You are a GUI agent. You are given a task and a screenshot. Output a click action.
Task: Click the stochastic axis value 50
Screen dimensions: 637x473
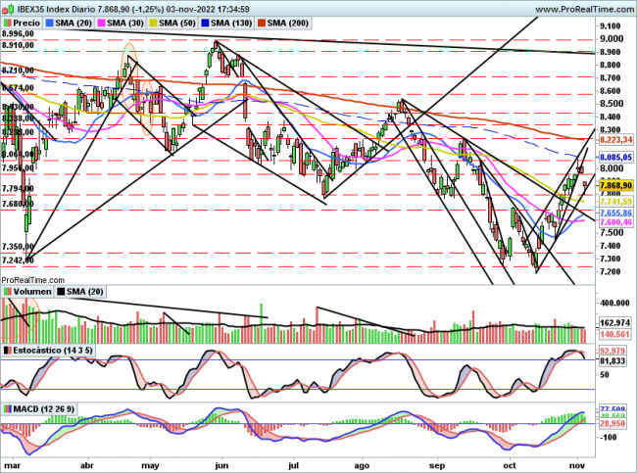pyautogui.click(x=605, y=375)
